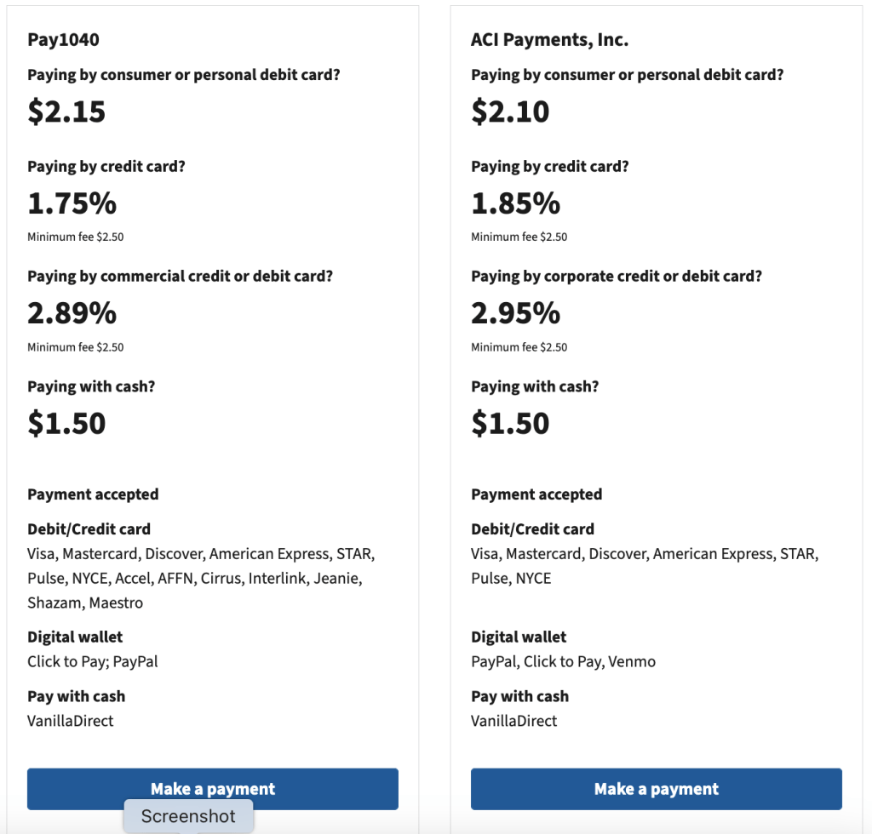
Task: Click Pay1040's Minimum fee $2.50 note
Action: pyautogui.click(x=76, y=237)
